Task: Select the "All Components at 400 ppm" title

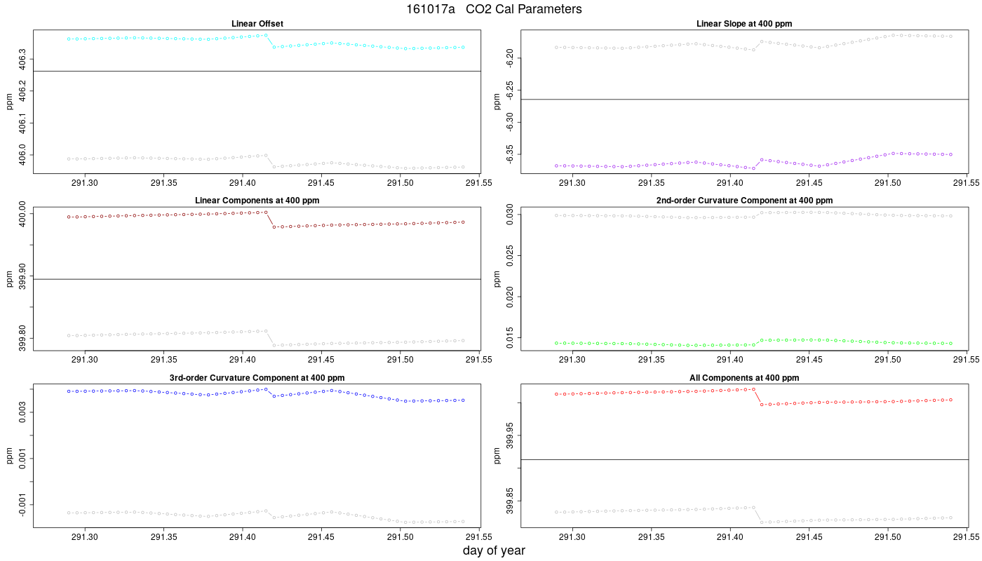Action: tap(744, 378)
